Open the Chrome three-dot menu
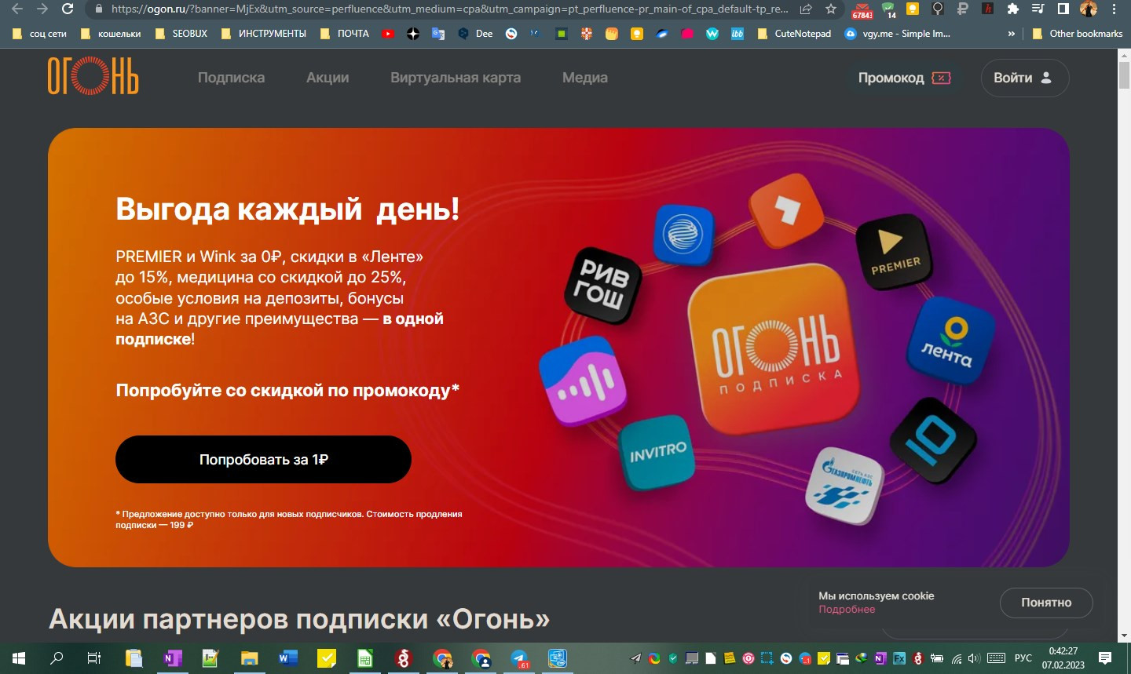This screenshot has width=1131, height=674. click(1114, 9)
